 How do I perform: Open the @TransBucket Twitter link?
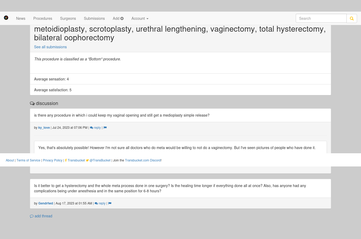tap(98, 160)
